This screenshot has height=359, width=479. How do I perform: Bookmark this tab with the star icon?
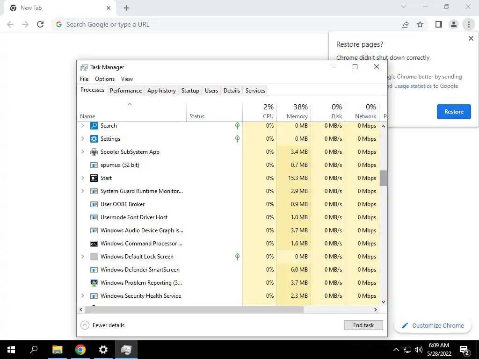pos(420,24)
